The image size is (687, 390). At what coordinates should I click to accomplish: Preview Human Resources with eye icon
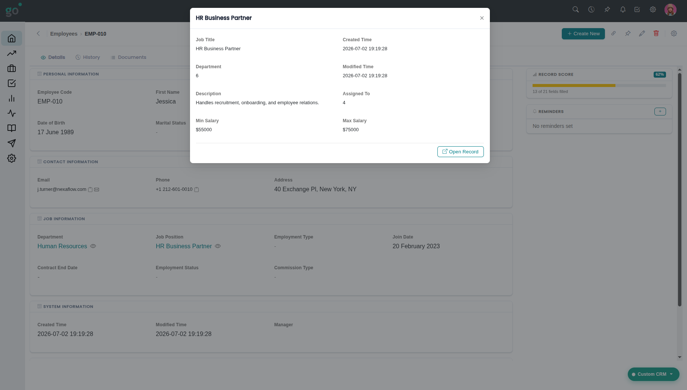pos(93,246)
